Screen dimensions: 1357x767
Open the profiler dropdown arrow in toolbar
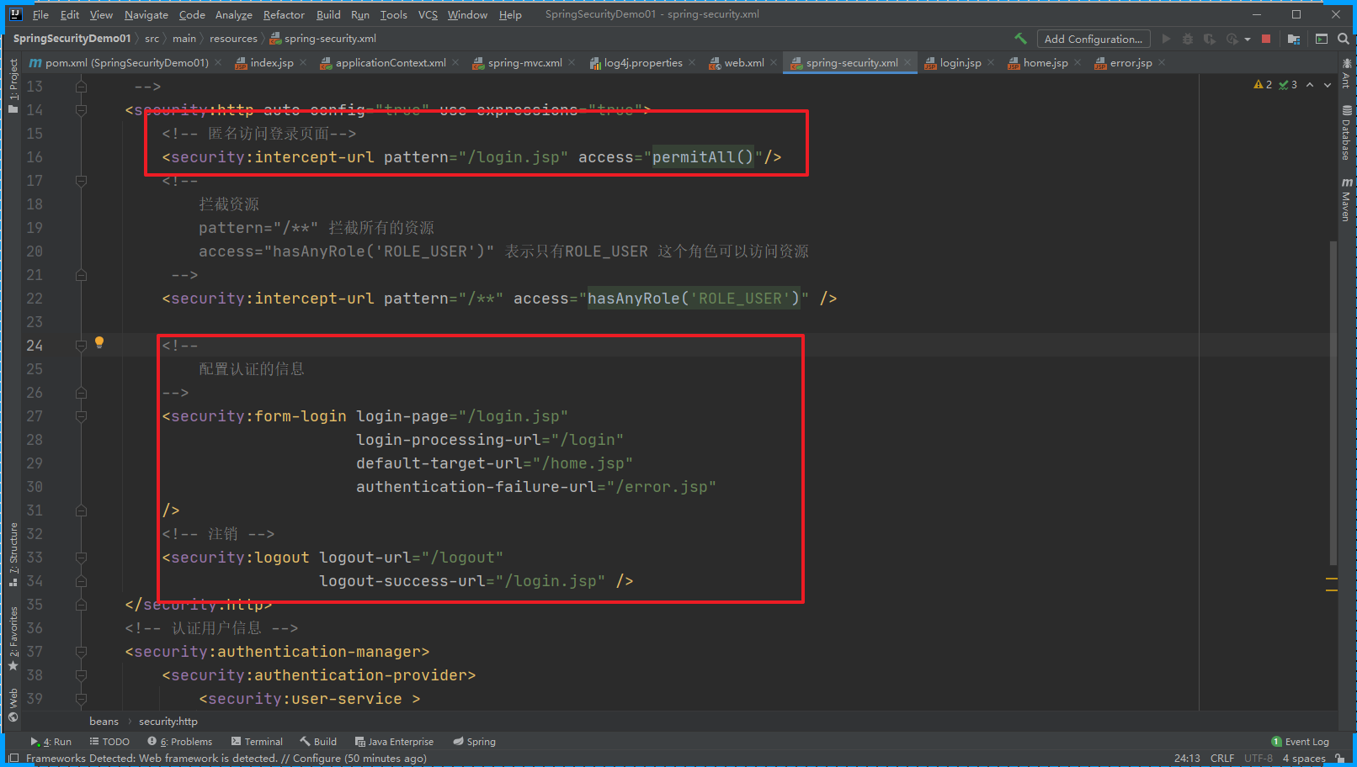pyautogui.click(x=1248, y=40)
